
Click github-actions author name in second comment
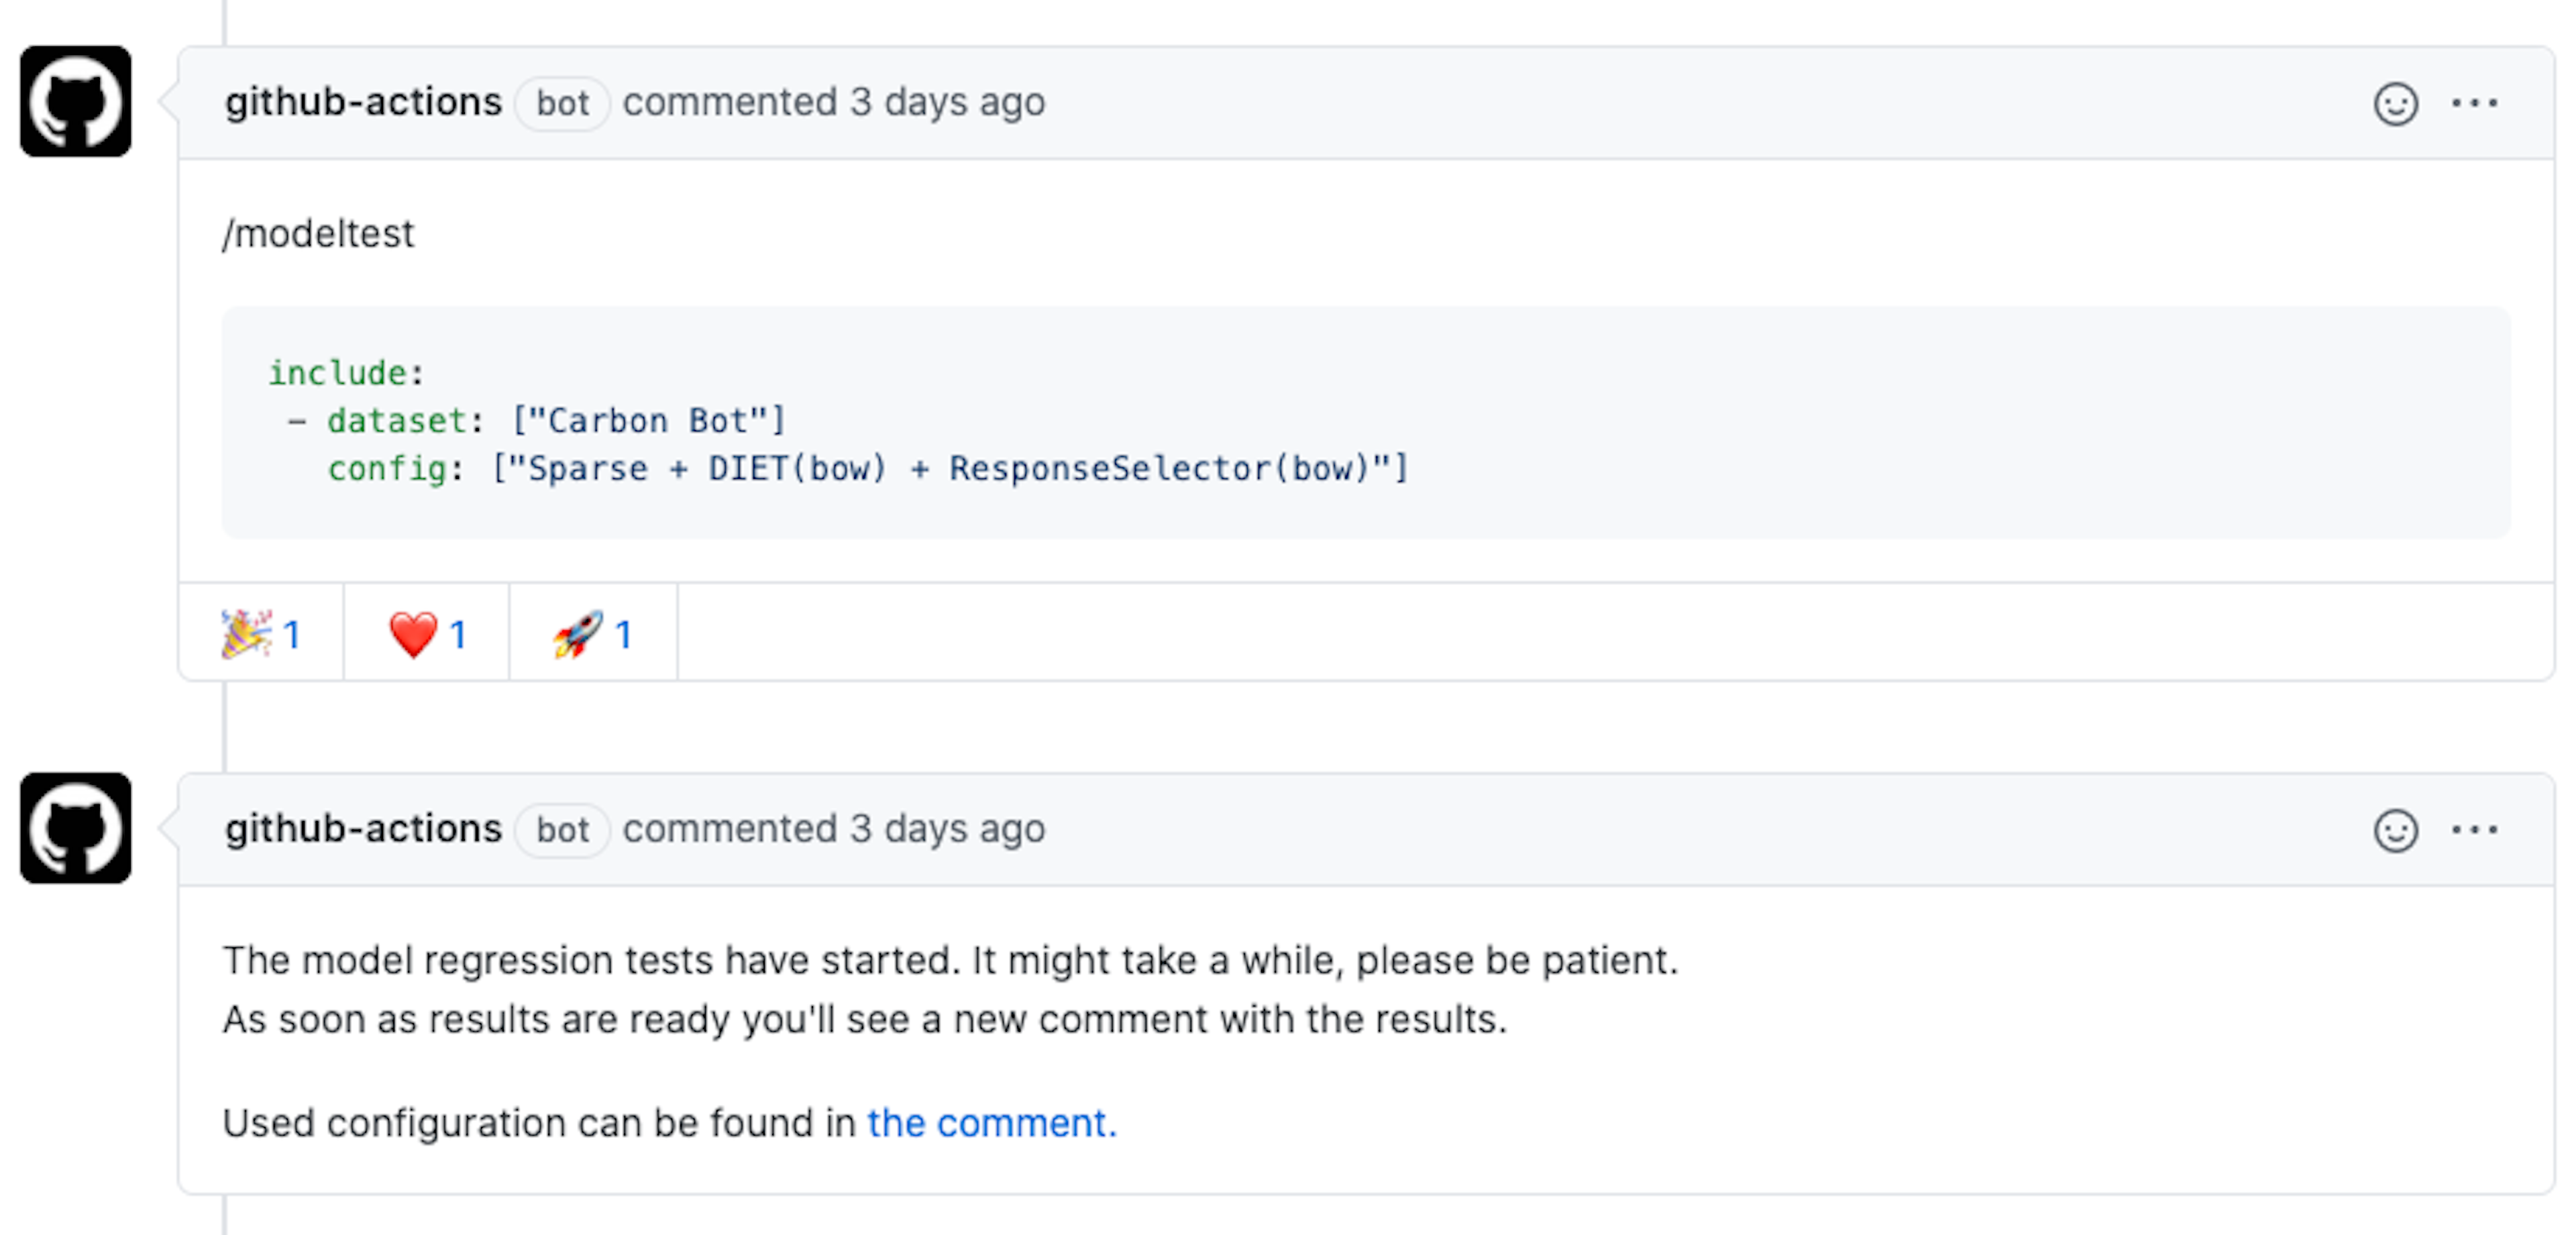click(x=363, y=829)
